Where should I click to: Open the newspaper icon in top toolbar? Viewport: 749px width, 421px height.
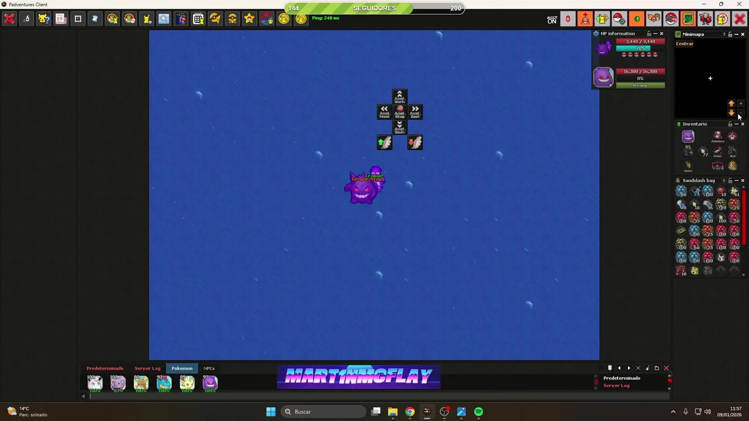[x=60, y=19]
